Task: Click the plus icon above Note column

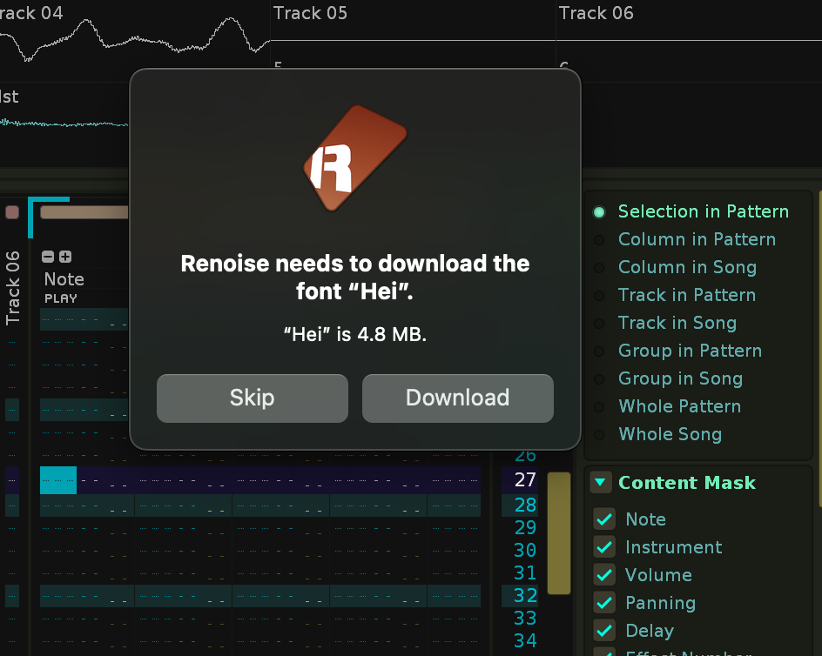Action: click(65, 256)
